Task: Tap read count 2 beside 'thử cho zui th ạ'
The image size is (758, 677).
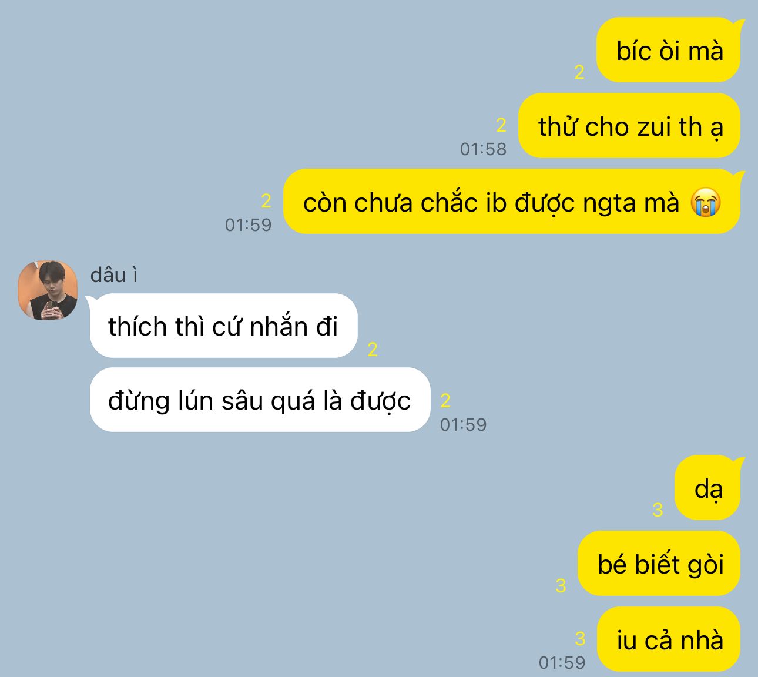Action: tap(501, 125)
